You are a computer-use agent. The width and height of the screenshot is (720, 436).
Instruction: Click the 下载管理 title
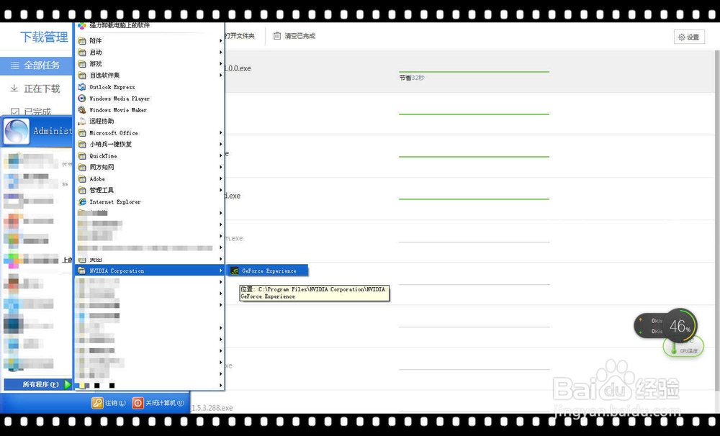pyautogui.click(x=44, y=37)
